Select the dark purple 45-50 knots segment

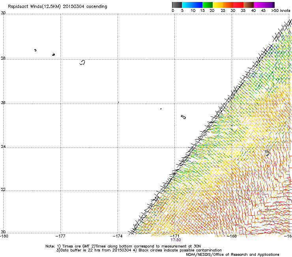pos(269,5)
